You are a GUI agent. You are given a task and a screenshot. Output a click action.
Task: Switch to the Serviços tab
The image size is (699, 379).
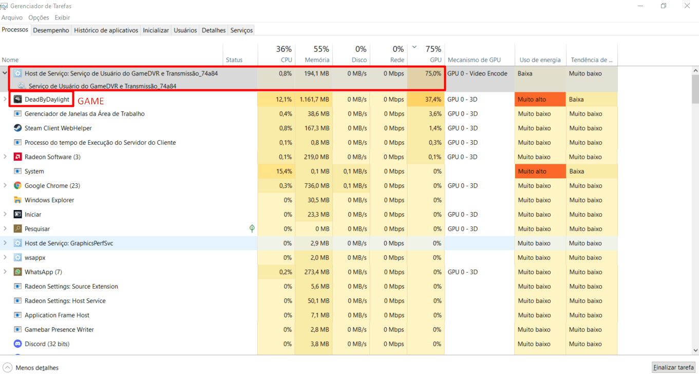[x=241, y=30]
